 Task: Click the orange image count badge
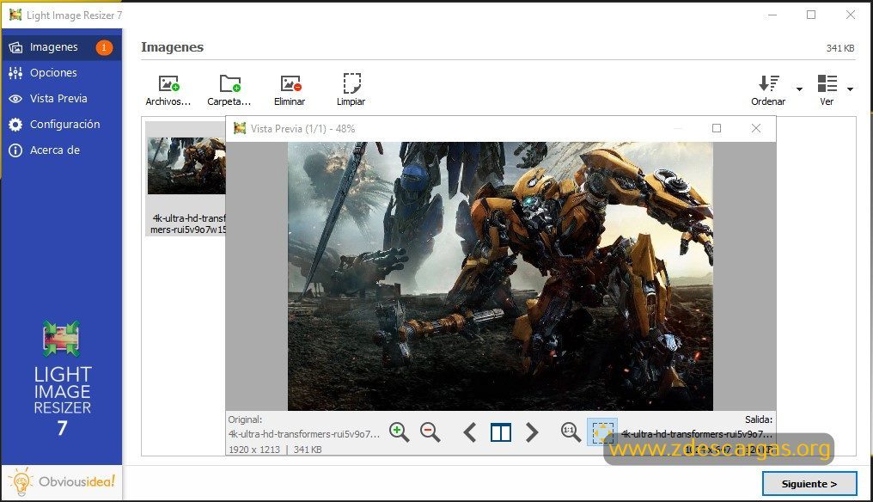(104, 47)
